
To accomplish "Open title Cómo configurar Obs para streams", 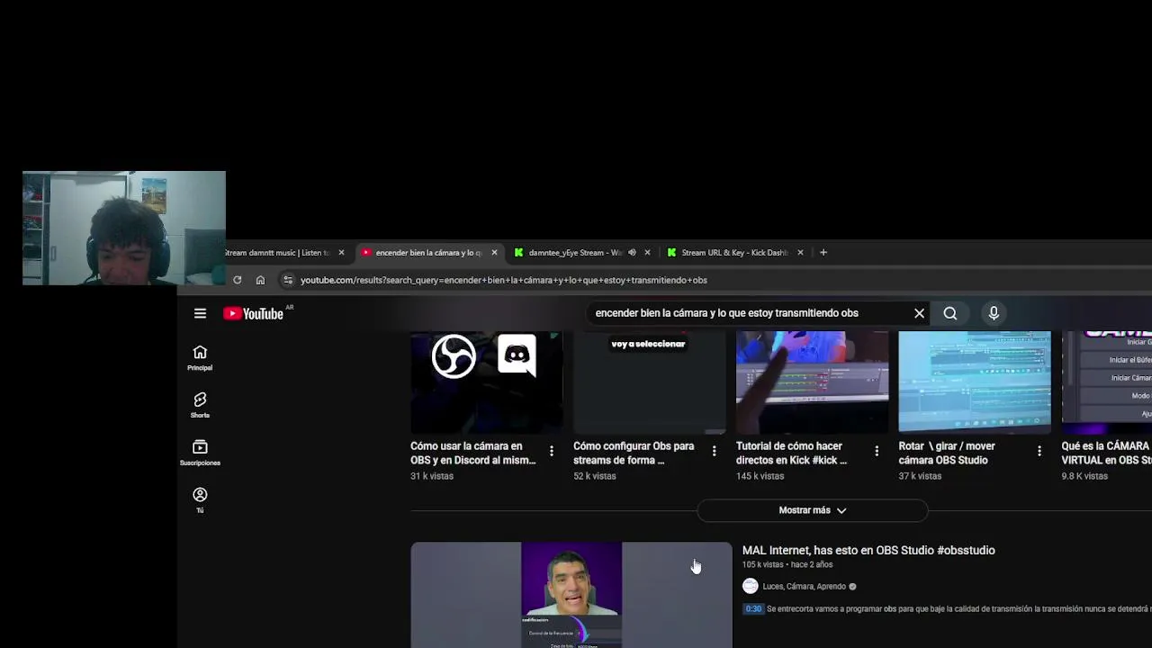I will point(634,453).
